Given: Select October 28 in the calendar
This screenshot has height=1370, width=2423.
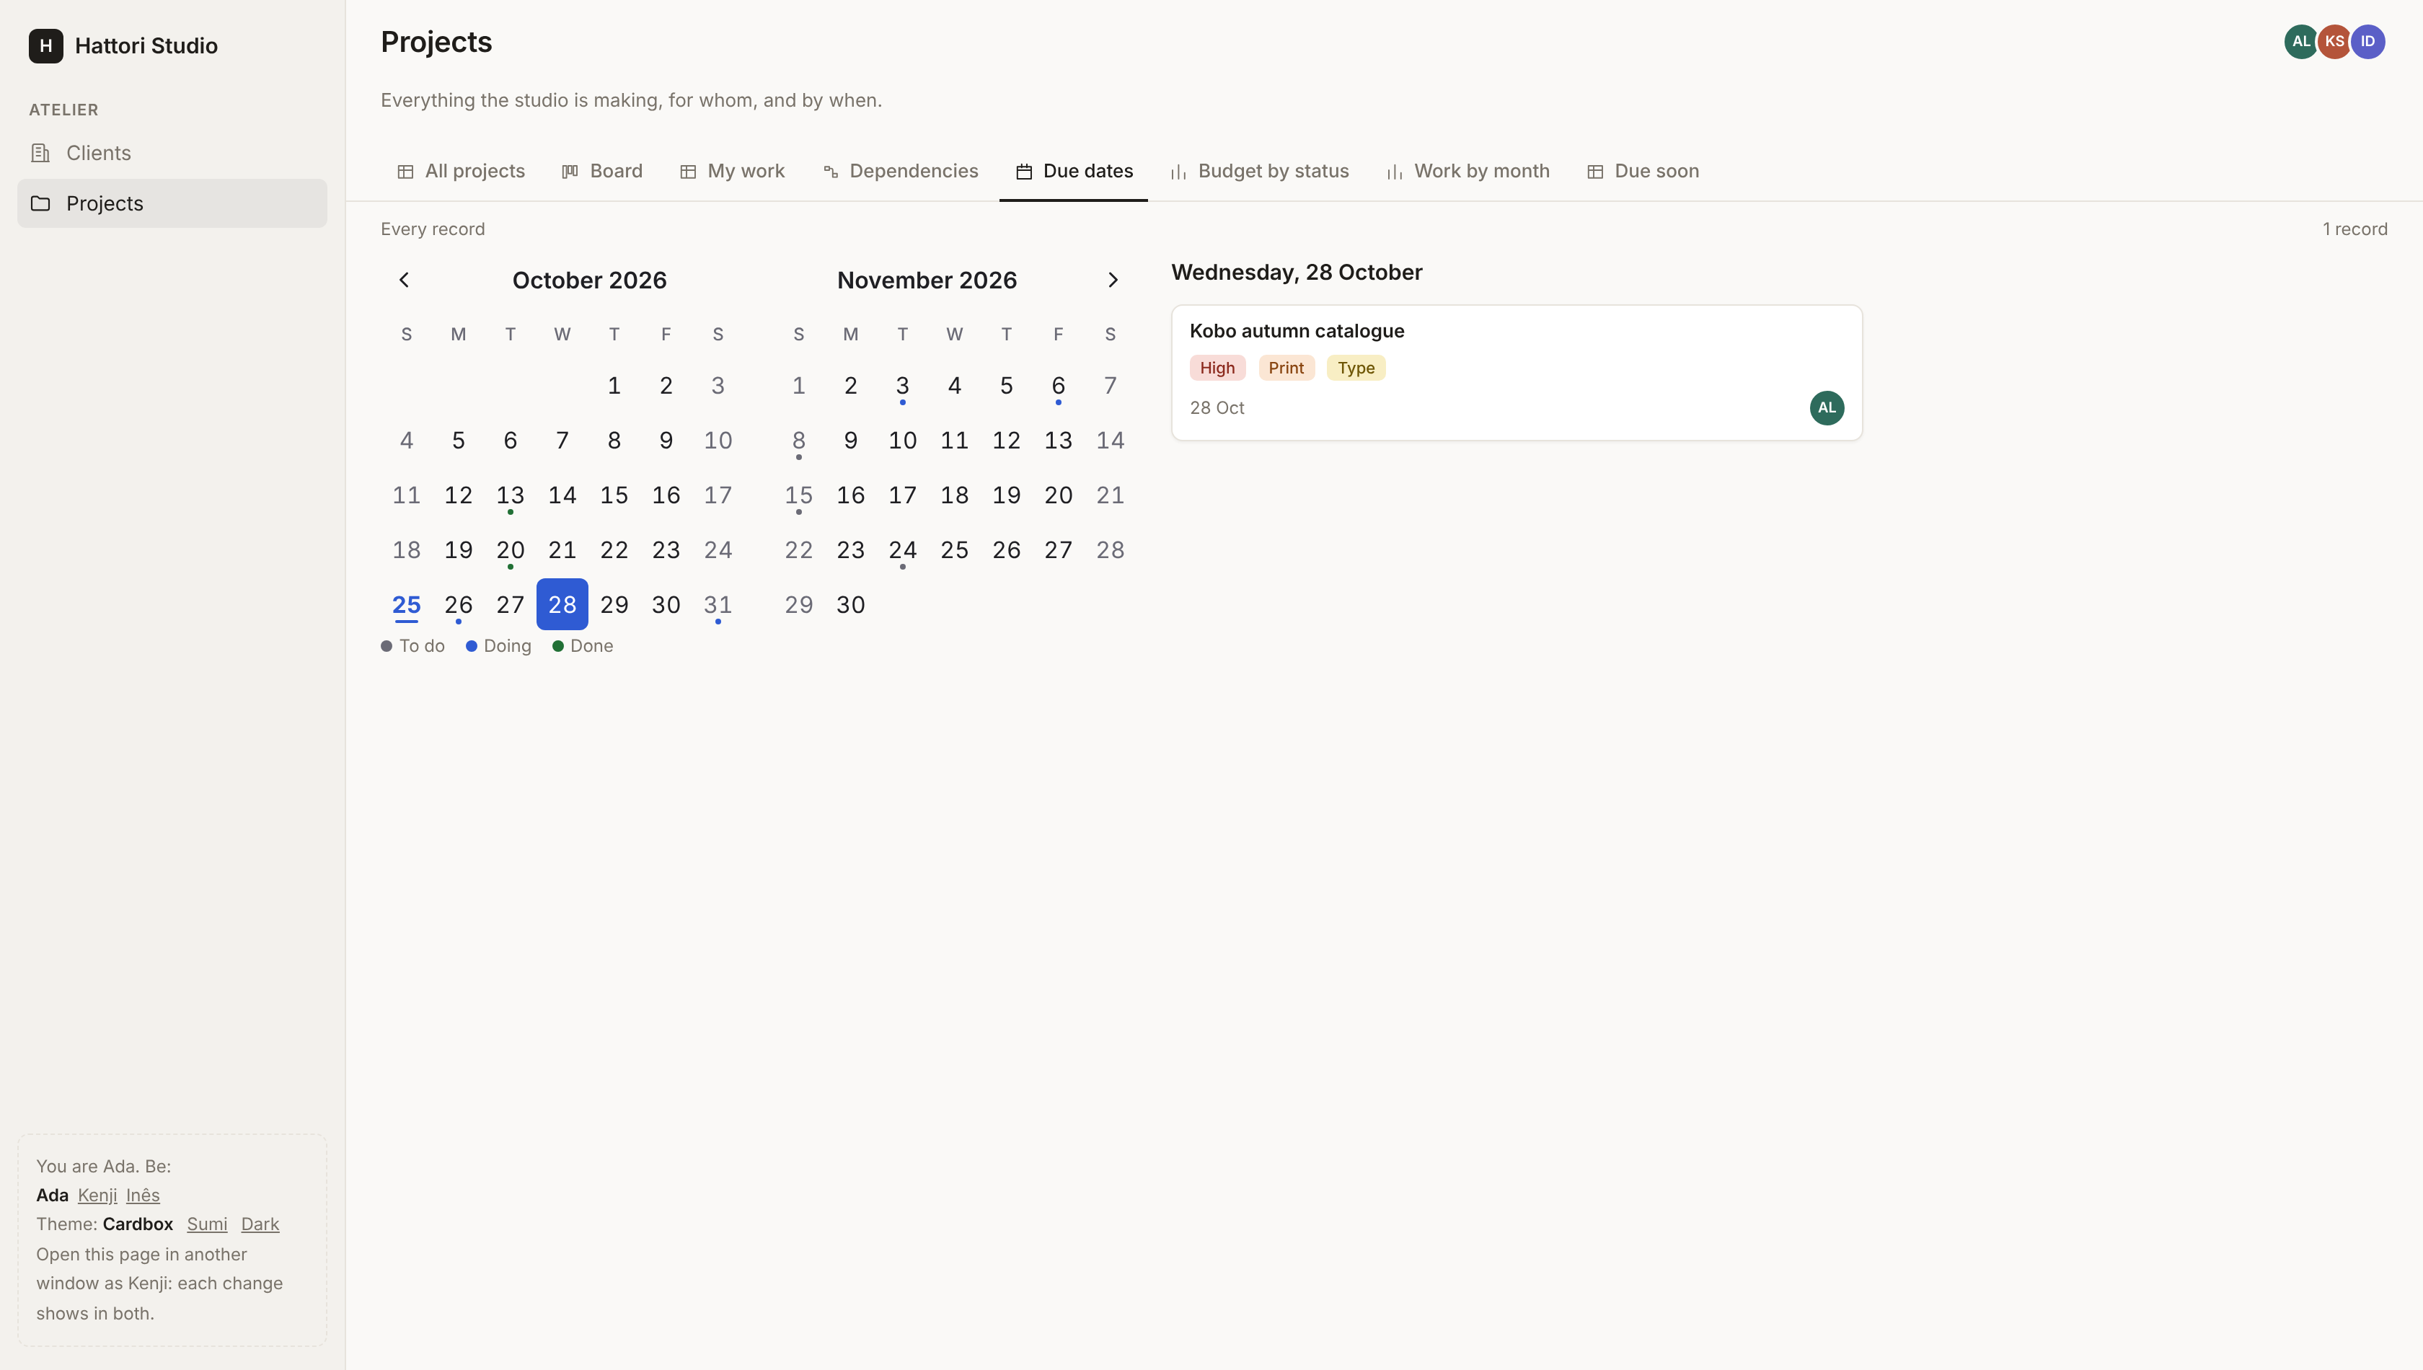Looking at the screenshot, I should [562, 604].
